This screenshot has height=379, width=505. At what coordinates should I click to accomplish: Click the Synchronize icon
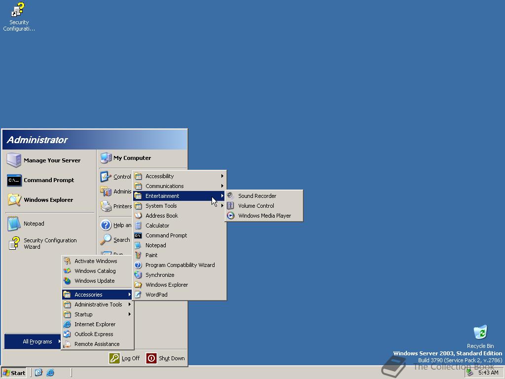(138, 275)
